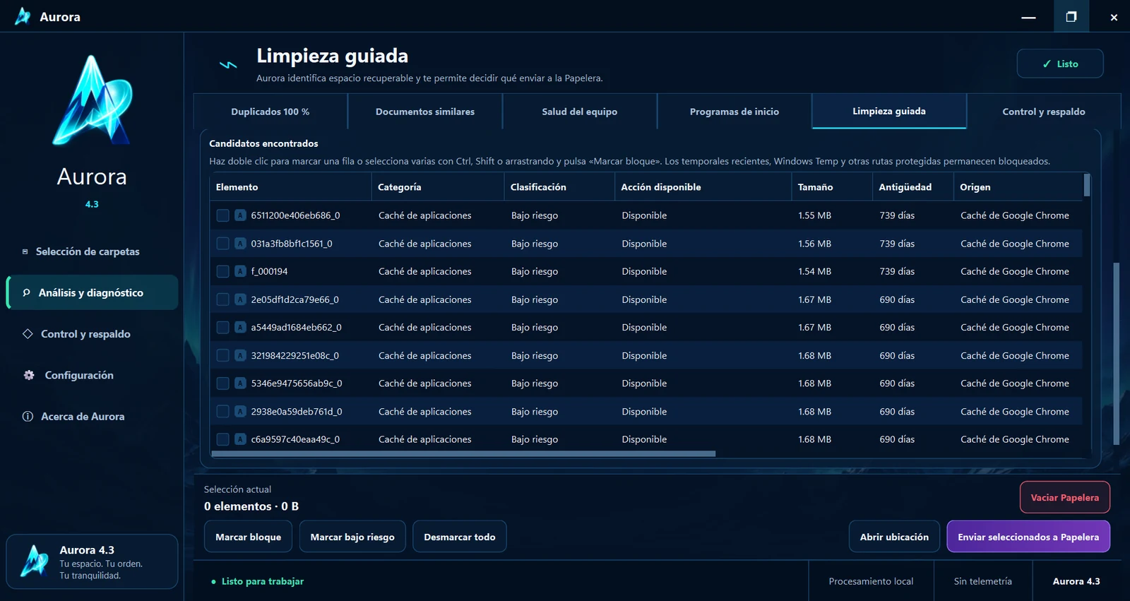1130x601 pixels.
Task: Click the large Aurora logo in the sidebar
Action: coord(92,100)
